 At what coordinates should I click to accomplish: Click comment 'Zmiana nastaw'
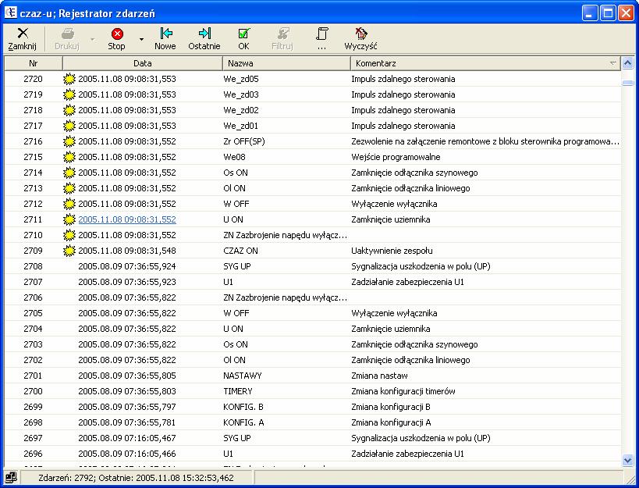coord(379,376)
